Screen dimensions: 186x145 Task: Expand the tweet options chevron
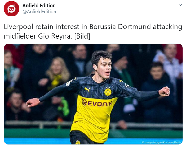(180, 5)
